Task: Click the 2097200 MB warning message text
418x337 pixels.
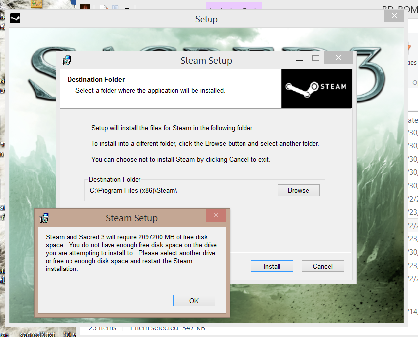Action: [x=131, y=253]
